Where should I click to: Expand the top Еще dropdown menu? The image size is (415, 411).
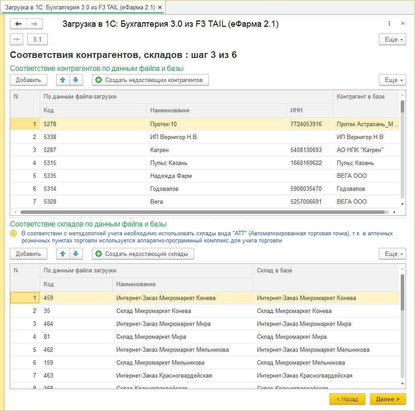click(x=392, y=40)
